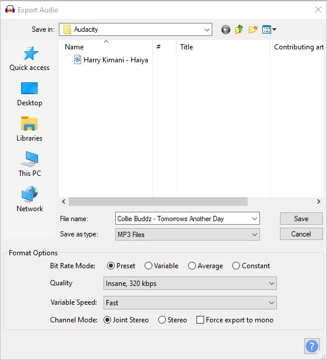Go to This PC location

point(29,164)
